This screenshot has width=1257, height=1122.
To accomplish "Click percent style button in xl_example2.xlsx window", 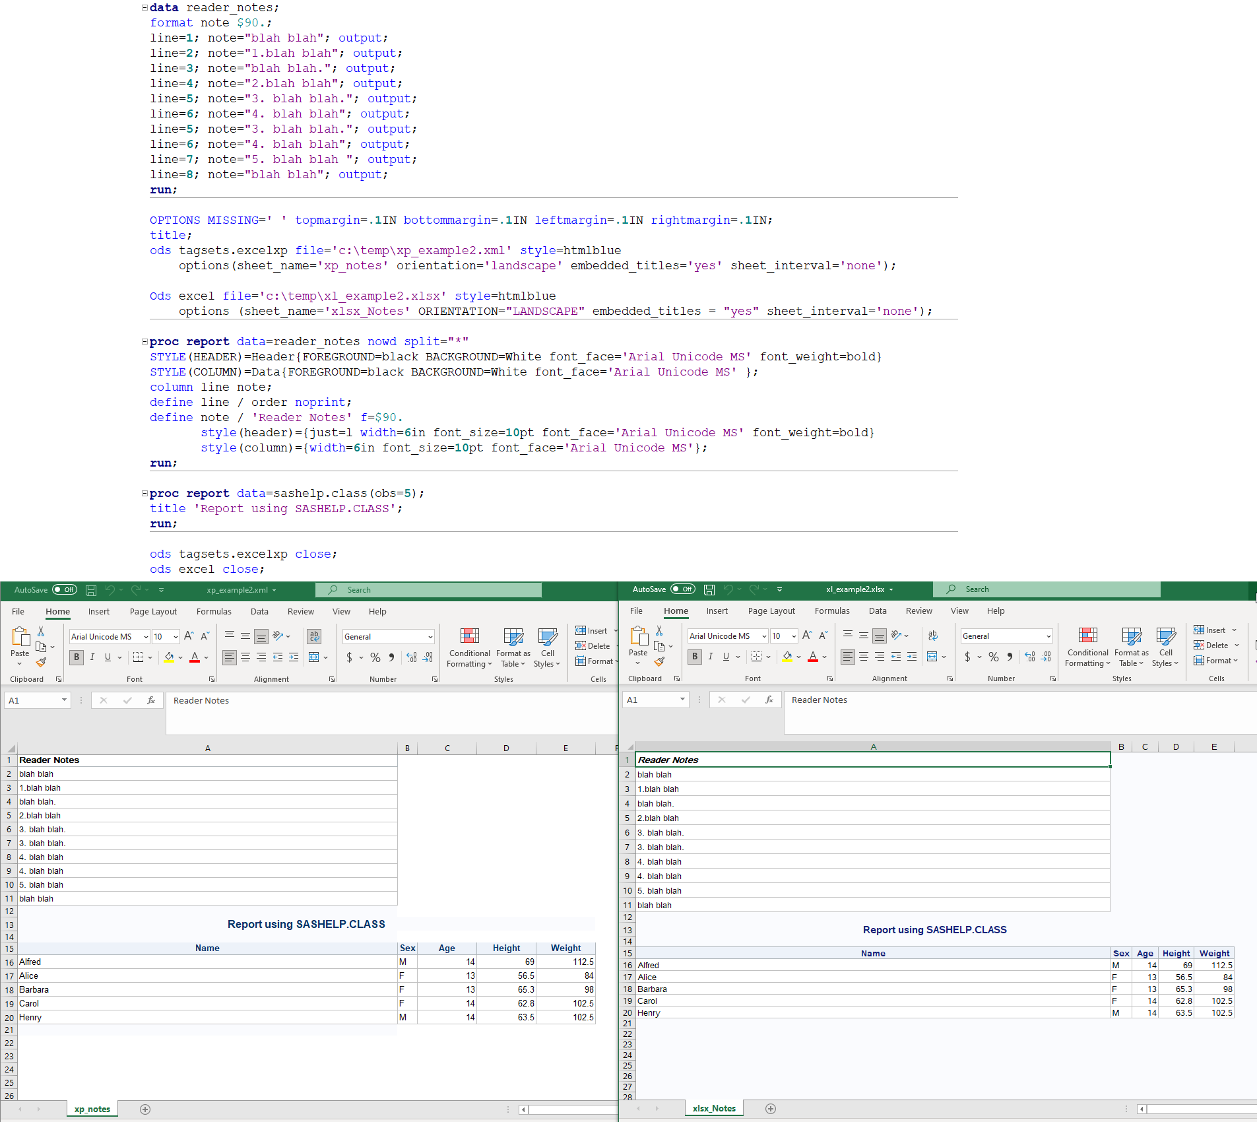I will 993,657.
